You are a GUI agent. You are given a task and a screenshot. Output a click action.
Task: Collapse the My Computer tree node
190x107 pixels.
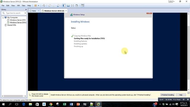3,18
